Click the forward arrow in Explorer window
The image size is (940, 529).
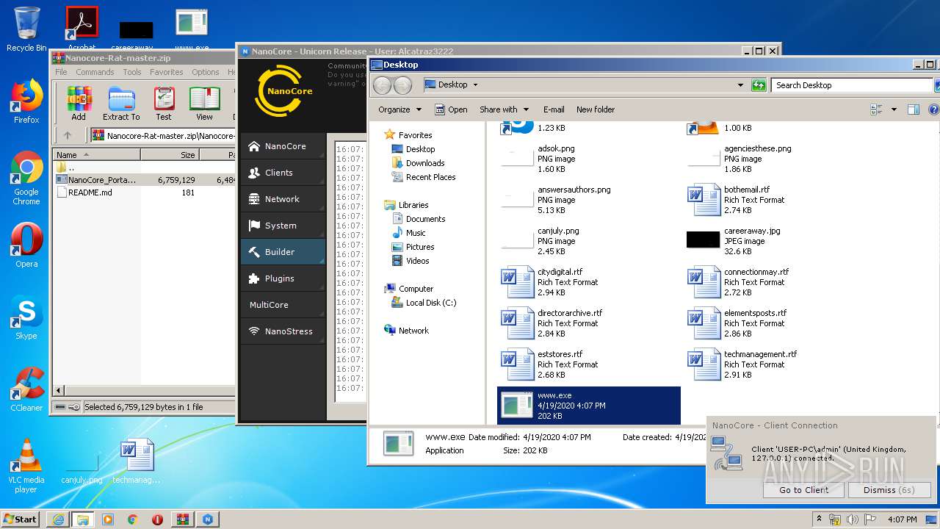point(403,85)
